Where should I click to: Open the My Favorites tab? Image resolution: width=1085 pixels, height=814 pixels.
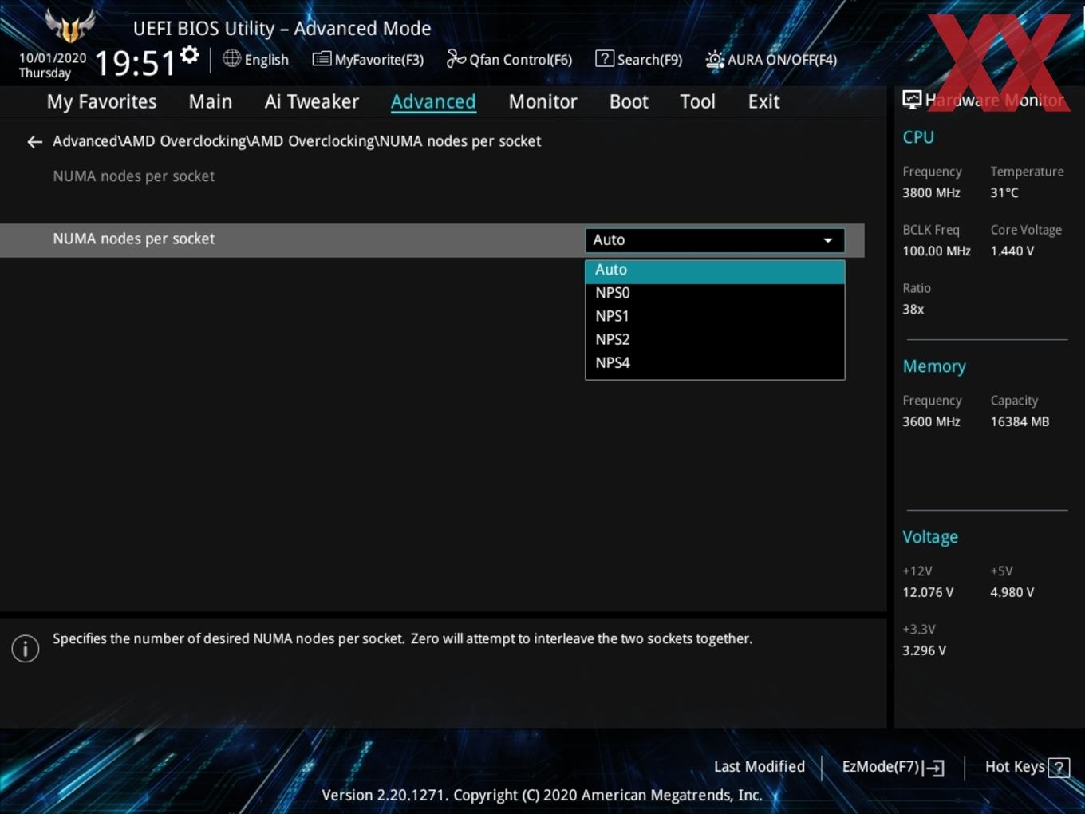coord(101,101)
